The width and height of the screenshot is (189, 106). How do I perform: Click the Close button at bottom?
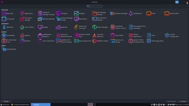pyautogui.click(x=183, y=101)
